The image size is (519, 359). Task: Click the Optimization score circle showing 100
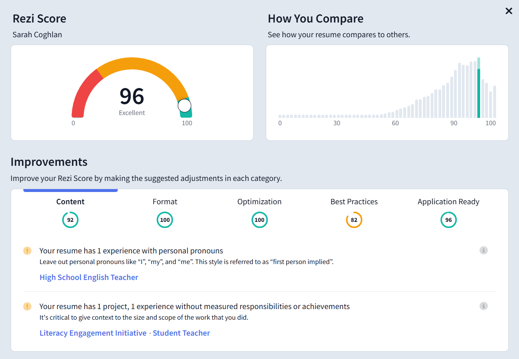coord(259,220)
